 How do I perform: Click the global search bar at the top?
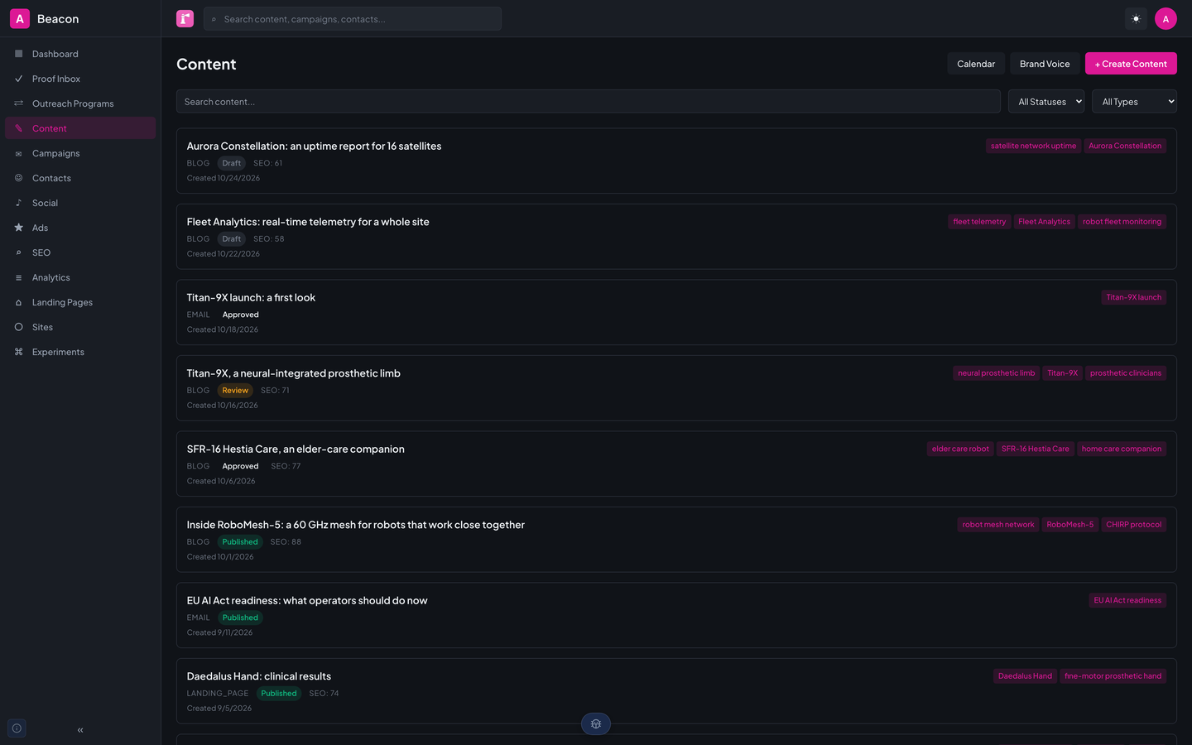click(x=353, y=19)
